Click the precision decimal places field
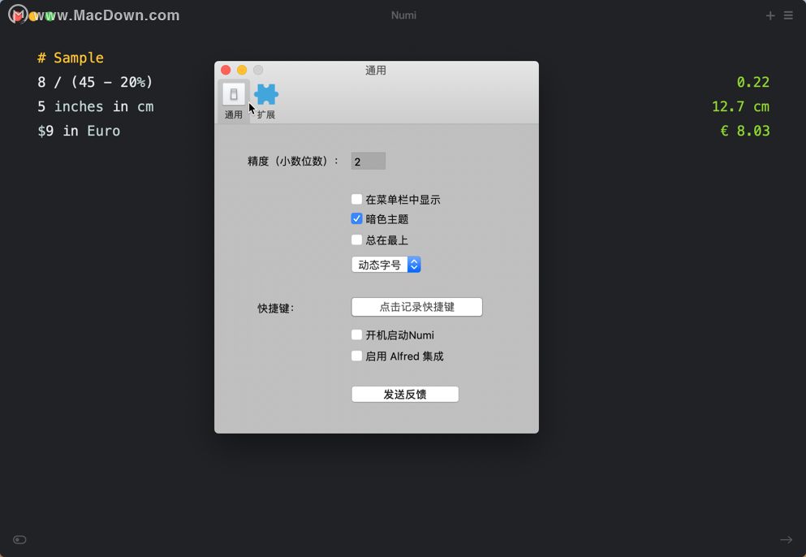Screen dimensions: 806x557 pos(368,161)
